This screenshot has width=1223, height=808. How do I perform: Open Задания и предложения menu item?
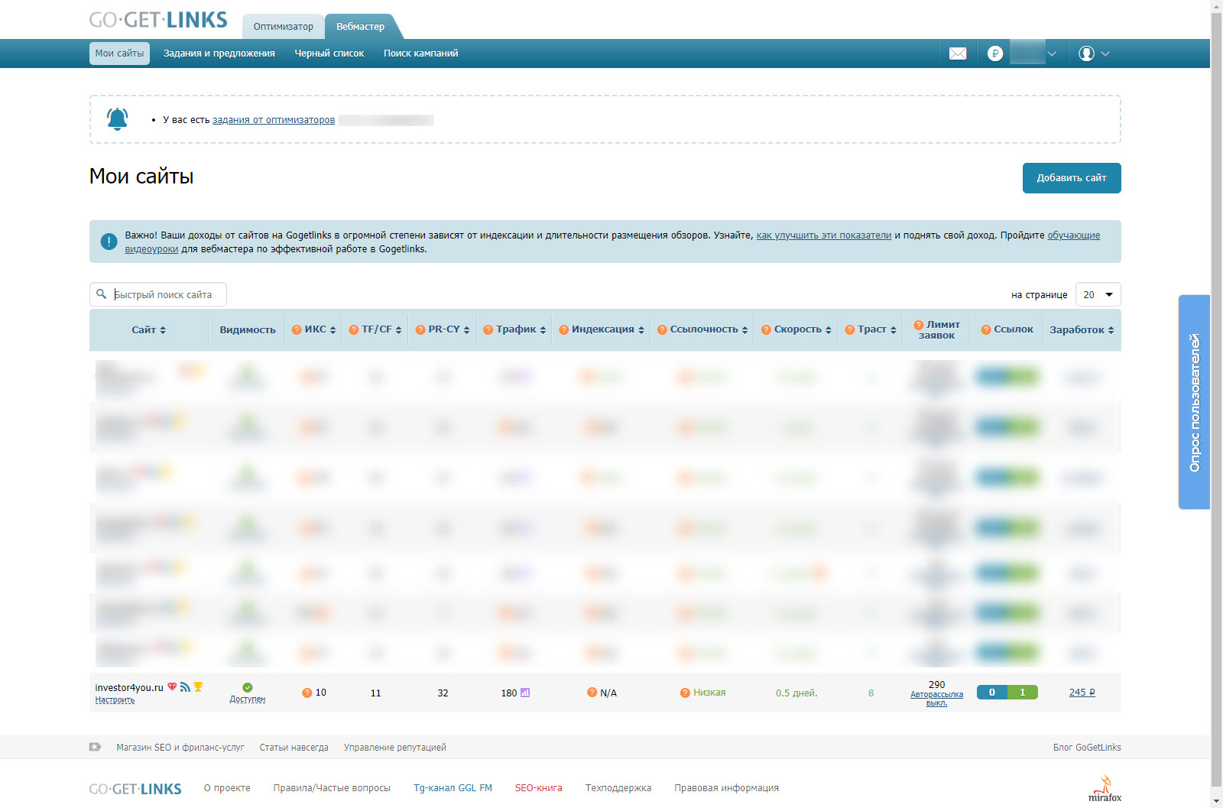(x=219, y=54)
